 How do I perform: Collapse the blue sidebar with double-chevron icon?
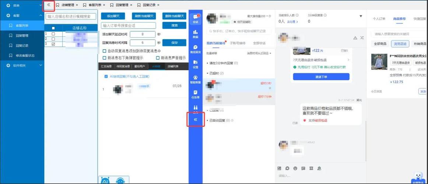tap(196, 120)
